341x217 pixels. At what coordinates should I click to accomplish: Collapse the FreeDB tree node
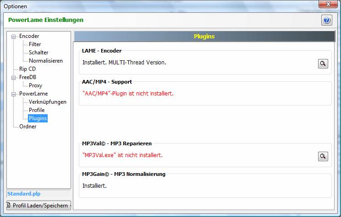[x=14, y=78]
